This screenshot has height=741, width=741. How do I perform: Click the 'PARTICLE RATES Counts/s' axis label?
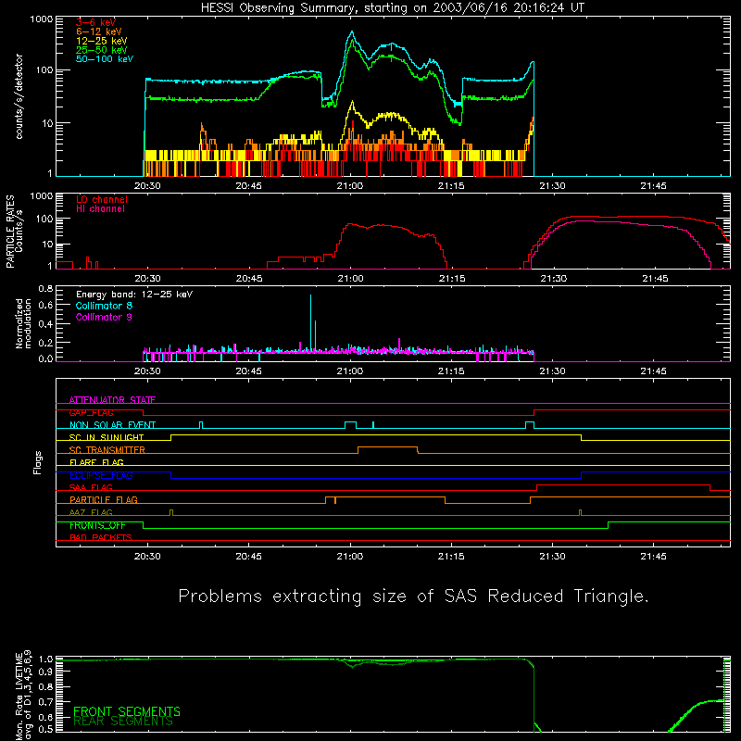pyautogui.click(x=14, y=232)
